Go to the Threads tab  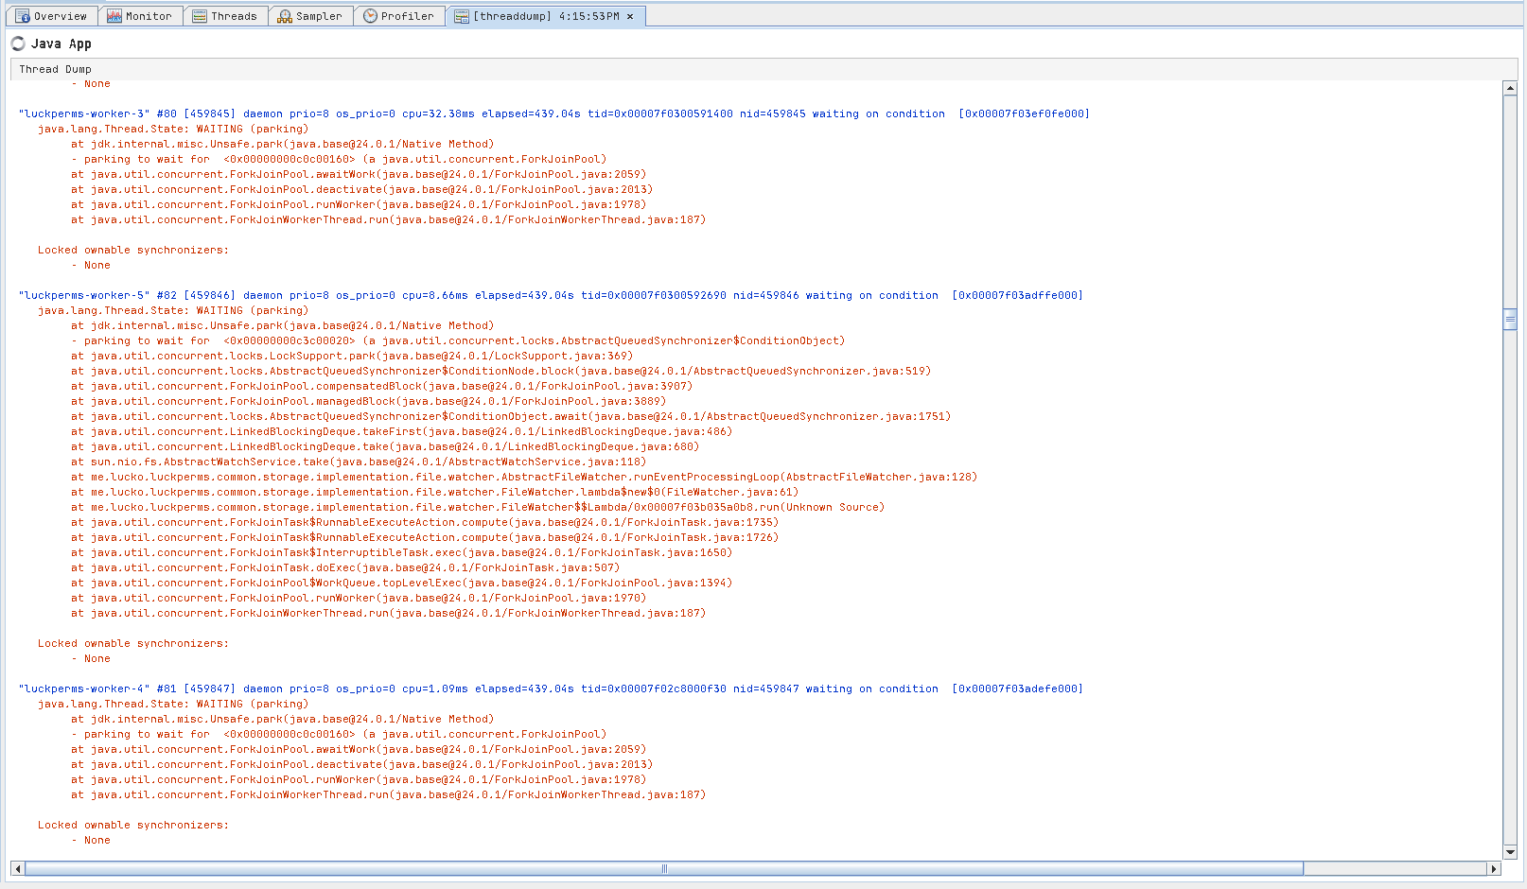225,16
